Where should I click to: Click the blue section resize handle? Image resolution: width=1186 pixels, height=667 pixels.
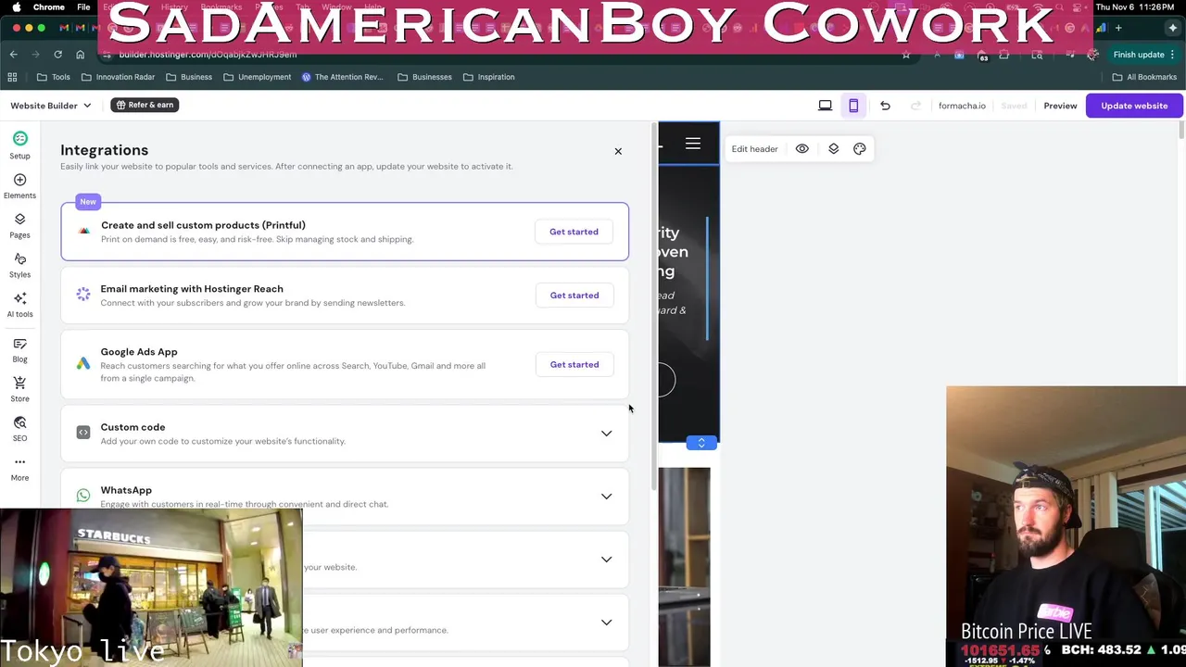(x=701, y=443)
